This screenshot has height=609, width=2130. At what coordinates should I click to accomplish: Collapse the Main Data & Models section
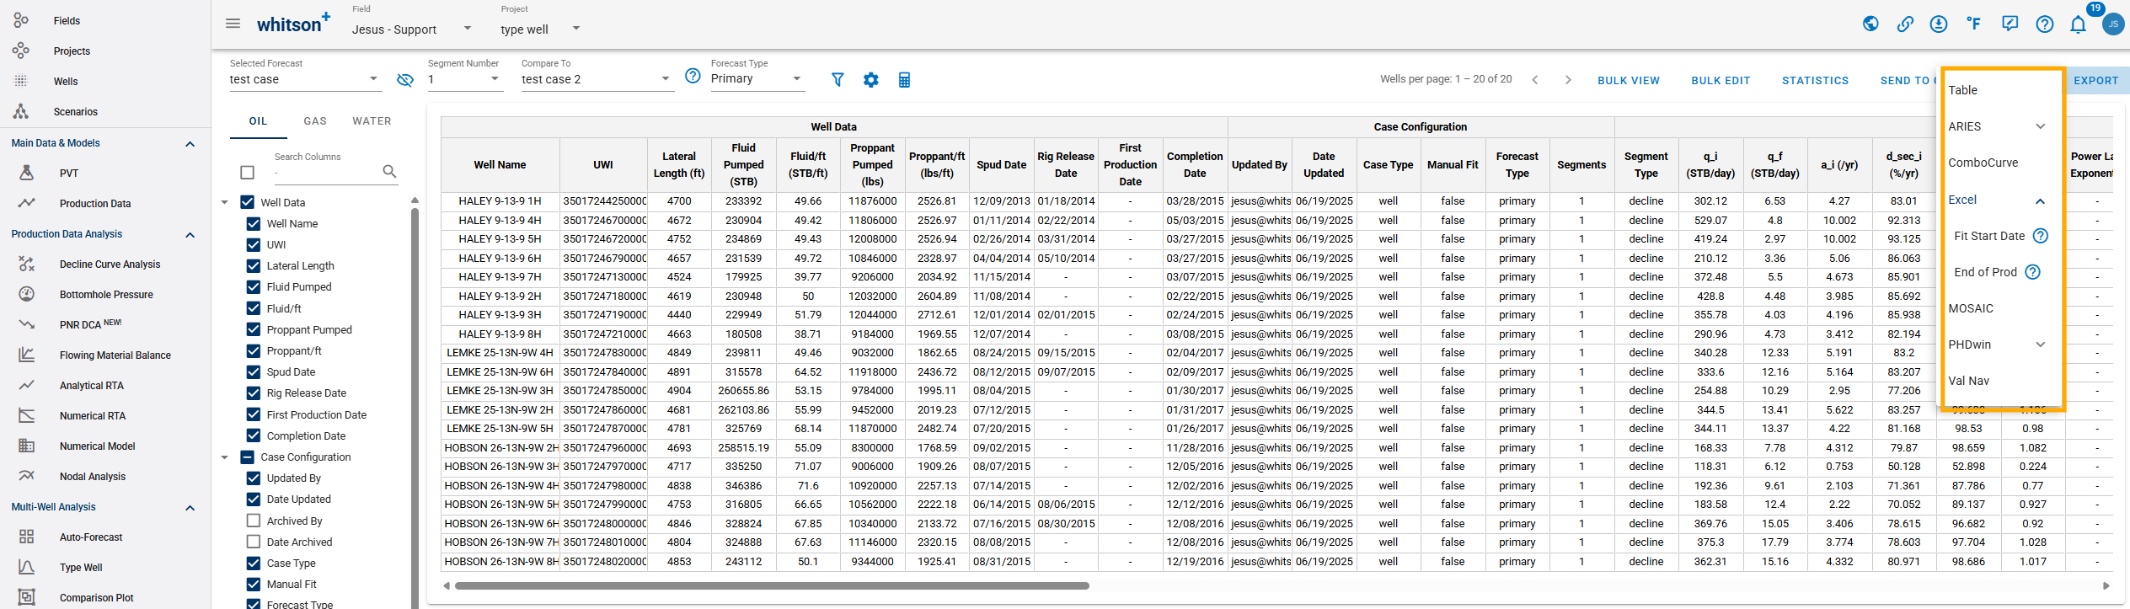pyautogui.click(x=190, y=144)
